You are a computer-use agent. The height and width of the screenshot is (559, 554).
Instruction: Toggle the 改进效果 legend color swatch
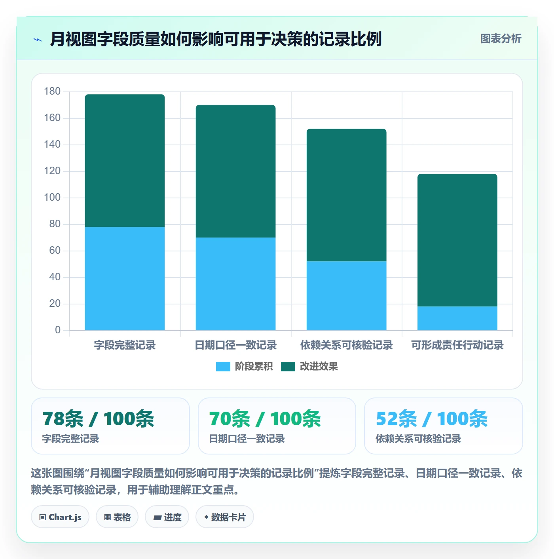click(288, 367)
